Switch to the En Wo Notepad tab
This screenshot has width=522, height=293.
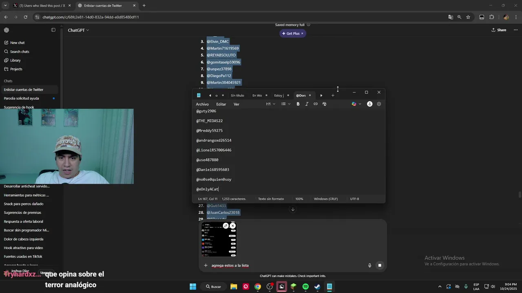[x=257, y=96]
